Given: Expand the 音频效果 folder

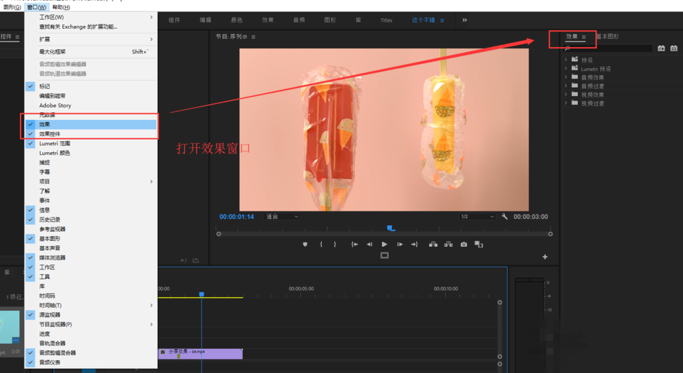Looking at the screenshot, I should click(566, 77).
